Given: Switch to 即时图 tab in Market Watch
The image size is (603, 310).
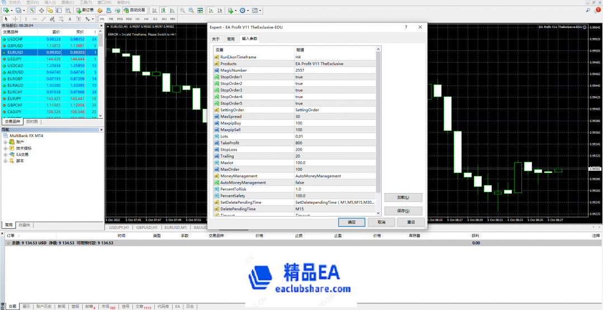Looking at the screenshot, I should point(32,121).
